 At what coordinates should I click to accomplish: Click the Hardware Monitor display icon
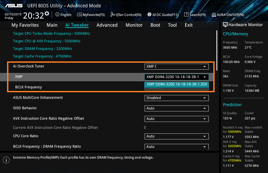[x=225, y=25]
